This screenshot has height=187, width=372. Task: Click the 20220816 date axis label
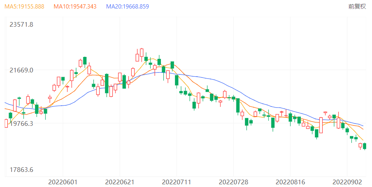point(290,182)
